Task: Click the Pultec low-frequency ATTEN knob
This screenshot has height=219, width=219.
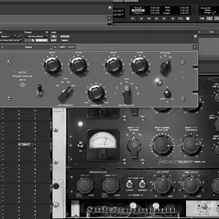Action: pos(78,65)
